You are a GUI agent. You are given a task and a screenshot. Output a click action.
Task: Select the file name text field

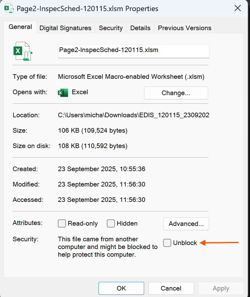tap(133, 51)
